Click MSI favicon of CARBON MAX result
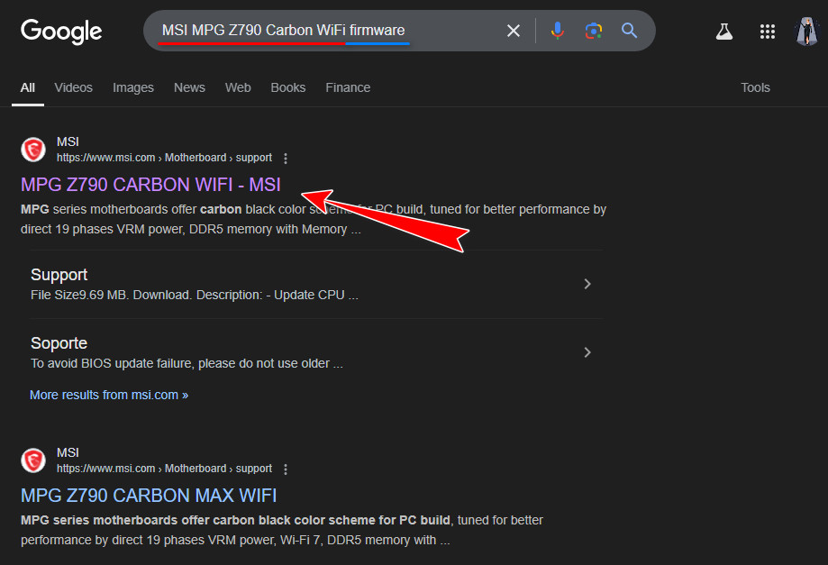 point(33,460)
